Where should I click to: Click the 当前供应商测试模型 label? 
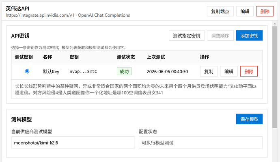tap(31, 131)
